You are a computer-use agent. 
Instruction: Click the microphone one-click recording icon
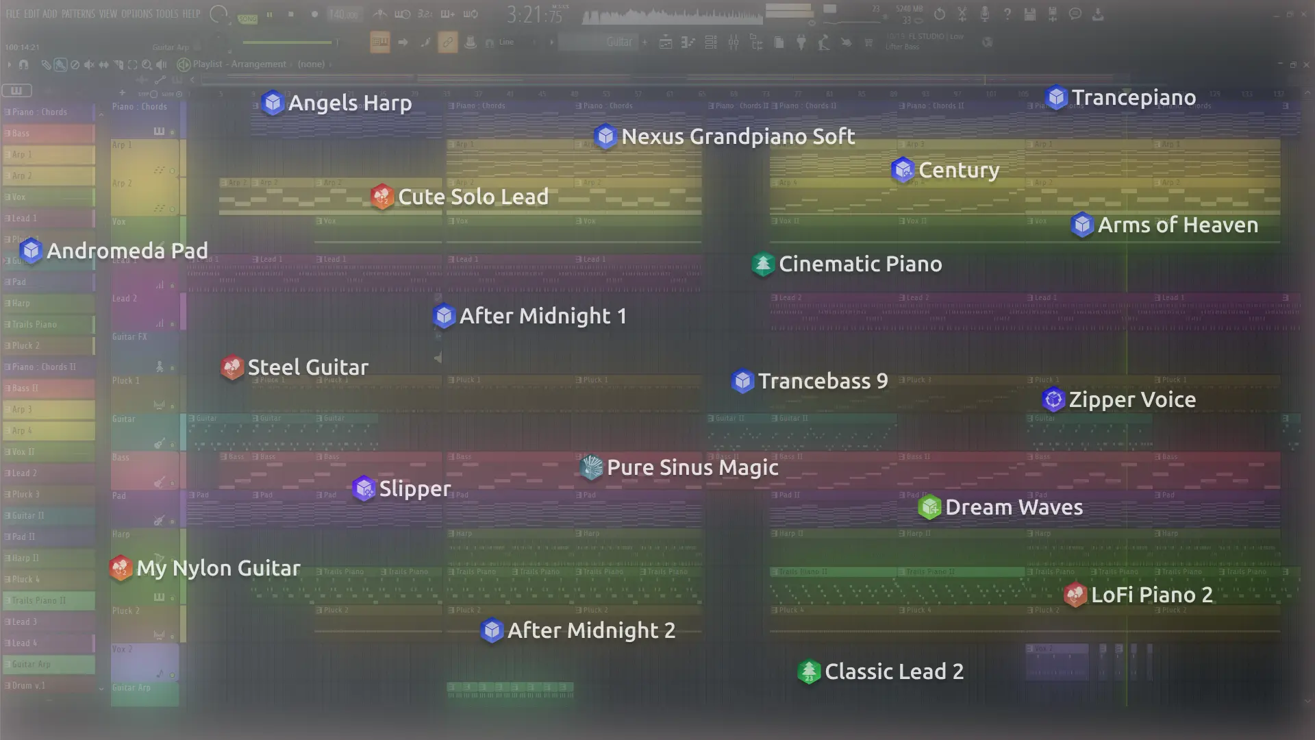[x=984, y=14]
